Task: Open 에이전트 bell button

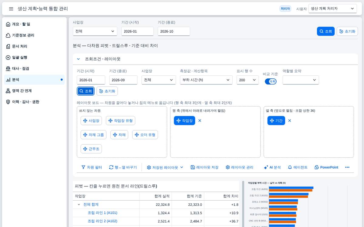Action: coord(298,167)
